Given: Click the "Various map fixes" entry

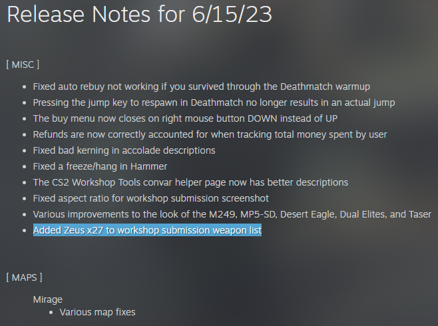Looking at the screenshot, I should click(x=97, y=311).
